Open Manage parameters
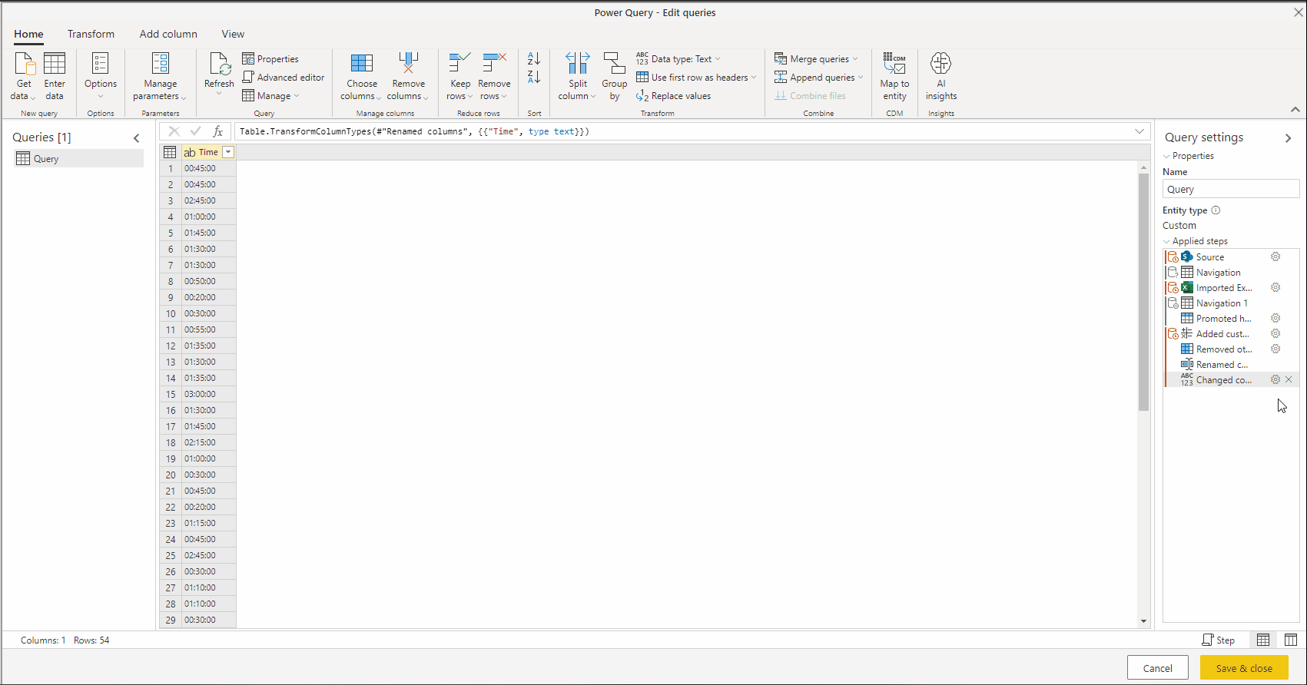This screenshot has width=1307, height=685. pyautogui.click(x=160, y=76)
